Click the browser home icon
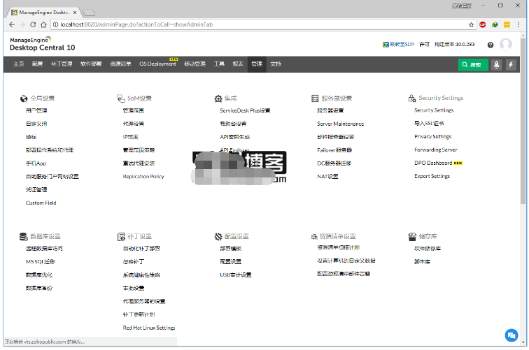 click(x=43, y=24)
